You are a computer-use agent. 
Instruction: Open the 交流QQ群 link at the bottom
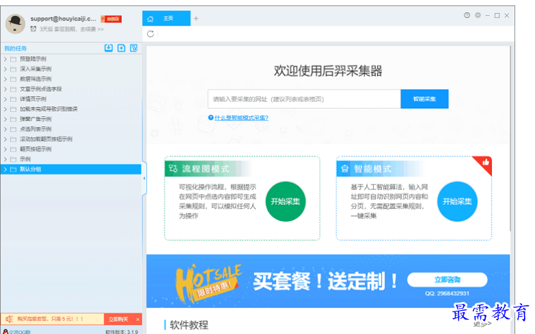19,332
